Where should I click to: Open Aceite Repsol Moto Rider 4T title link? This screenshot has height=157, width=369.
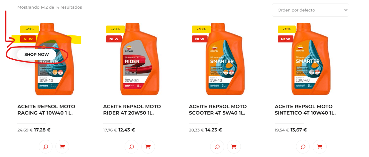pos(132,110)
